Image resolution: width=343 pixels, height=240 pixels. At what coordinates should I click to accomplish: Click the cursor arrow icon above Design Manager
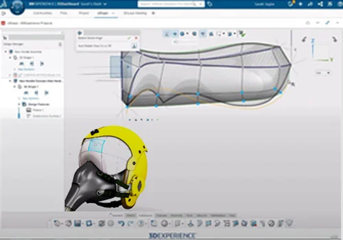click(5, 38)
